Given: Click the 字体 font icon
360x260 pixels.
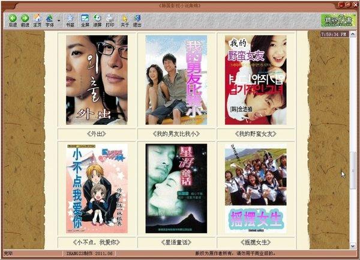Looking at the screenshot, I should (x=50, y=20).
